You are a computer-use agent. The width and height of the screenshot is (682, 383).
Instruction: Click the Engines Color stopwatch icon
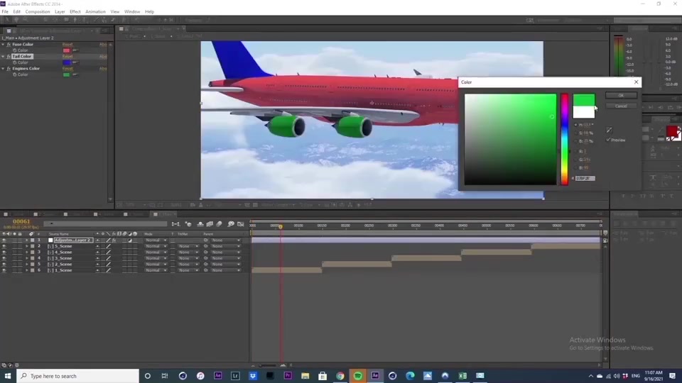(14, 74)
